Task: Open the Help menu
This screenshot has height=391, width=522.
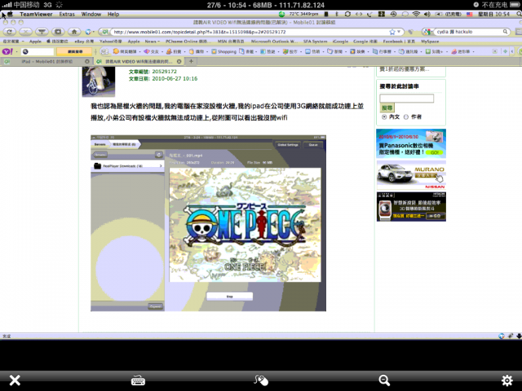Action: (x=113, y=14)
